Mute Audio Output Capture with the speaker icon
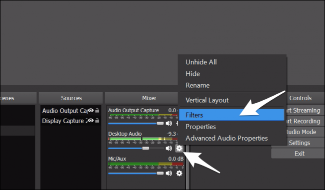The height and width of the screenshot is (190, 325). coord(168,123)
